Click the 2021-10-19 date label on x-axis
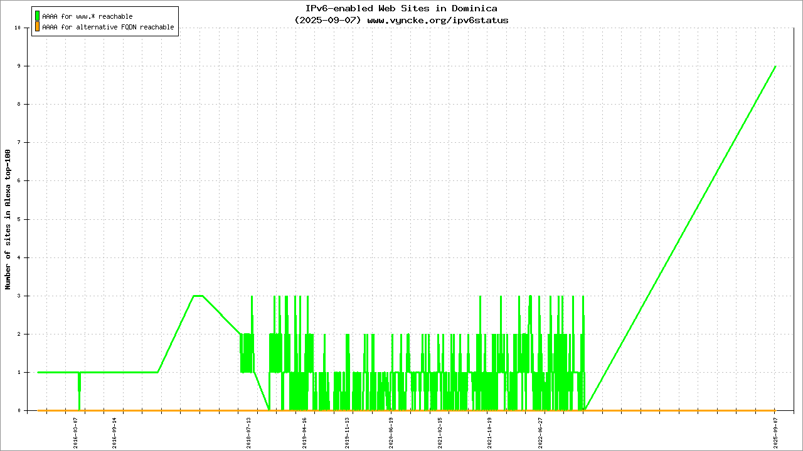The height and width of the screenshot is (451, 803). 490,433
